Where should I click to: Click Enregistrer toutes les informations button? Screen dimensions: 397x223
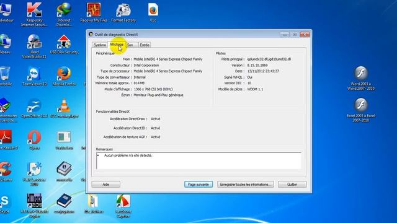tap(246, 185)
